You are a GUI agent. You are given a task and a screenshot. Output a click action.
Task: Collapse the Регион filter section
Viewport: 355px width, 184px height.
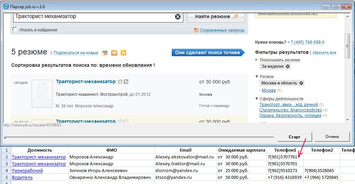[x=257, y=77]
